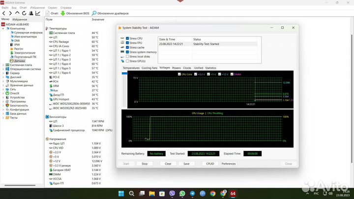Click the user profile toolbar icon
354x199 pixels.
tap(31, 13)
